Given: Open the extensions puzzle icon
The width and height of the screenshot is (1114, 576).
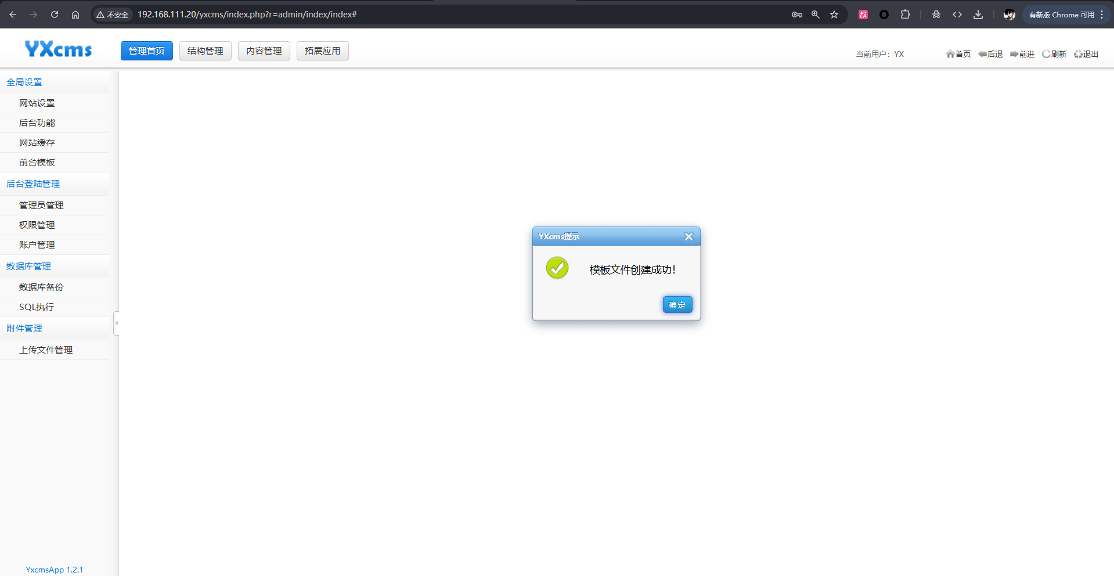Looking at the screenshot, I should [905, 15].
